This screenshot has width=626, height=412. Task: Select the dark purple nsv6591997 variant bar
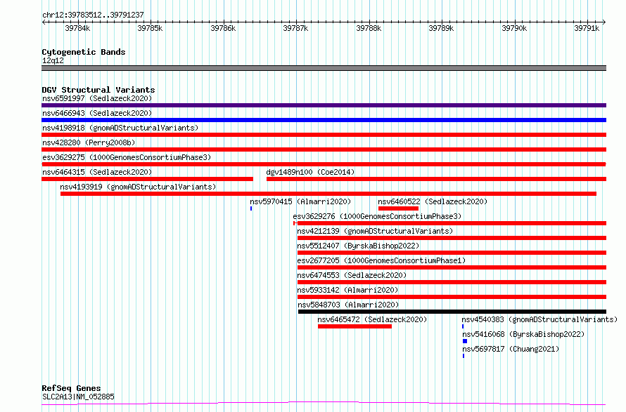(324, 105)
